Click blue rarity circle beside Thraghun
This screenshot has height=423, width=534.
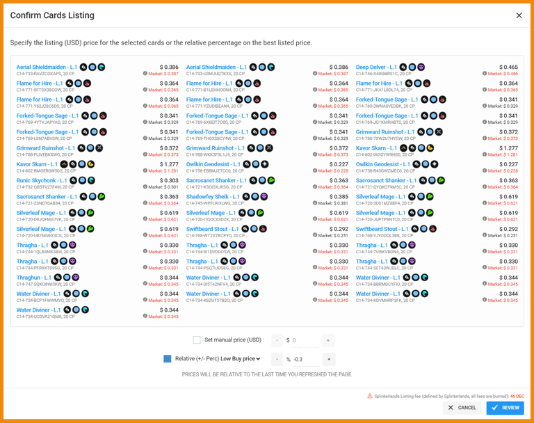point(67,278)
